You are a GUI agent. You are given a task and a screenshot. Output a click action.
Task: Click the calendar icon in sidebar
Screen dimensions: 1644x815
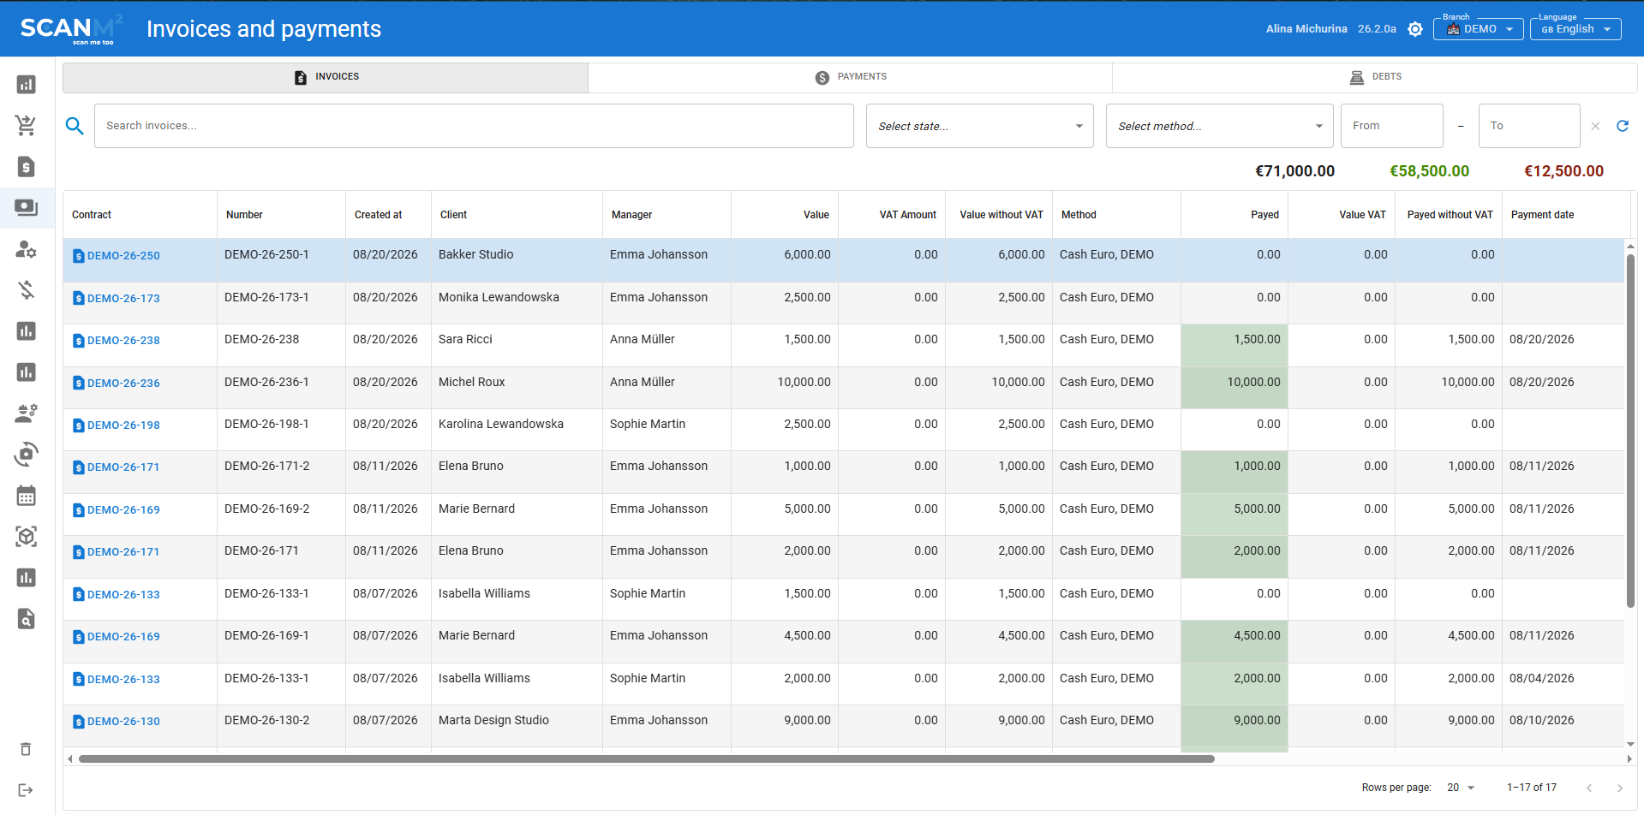tap(26, 495)
